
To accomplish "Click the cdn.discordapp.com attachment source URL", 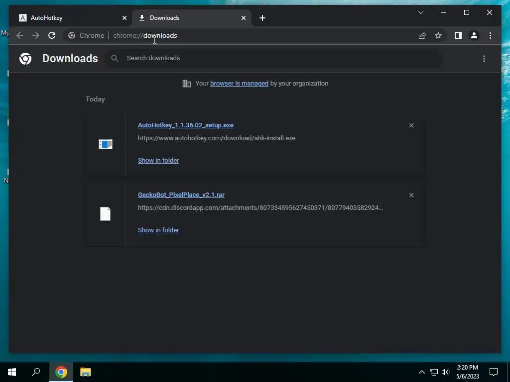I will pyautogui.click(x=260, y=207).
